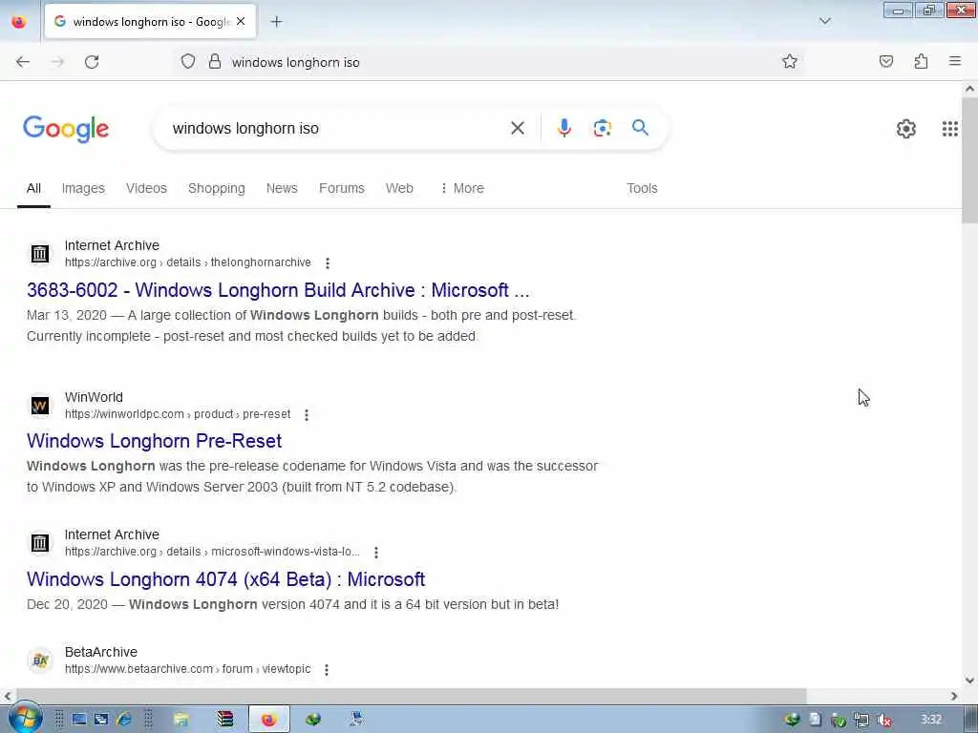Viewport: 978px width, 733px height.
Task: Click the vertical scrollbar down arrow
Action: (969, 681)
